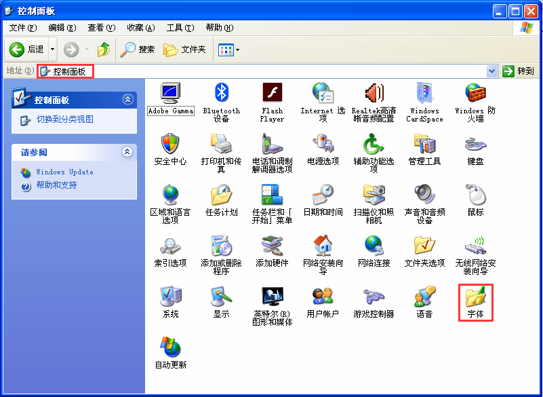
Task: Open the 网络安装向导 icon
Action: pos(323,246)
